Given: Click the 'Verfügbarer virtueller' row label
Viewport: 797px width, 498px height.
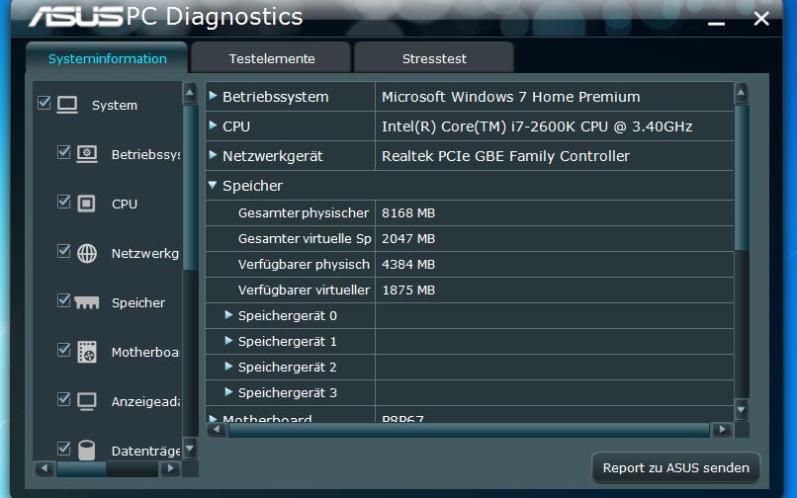Looking at the screenshot, I should [x=304, y=290].
